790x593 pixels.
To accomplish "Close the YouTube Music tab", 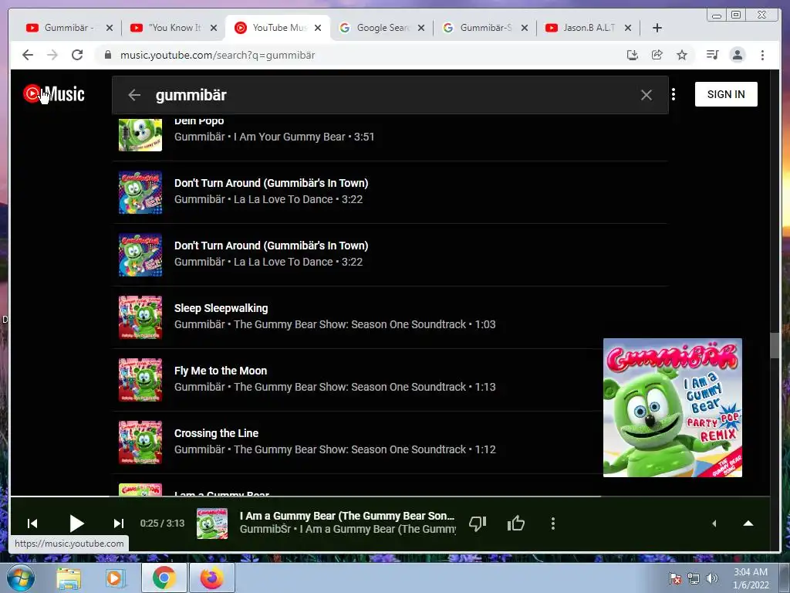I will 318,28.
